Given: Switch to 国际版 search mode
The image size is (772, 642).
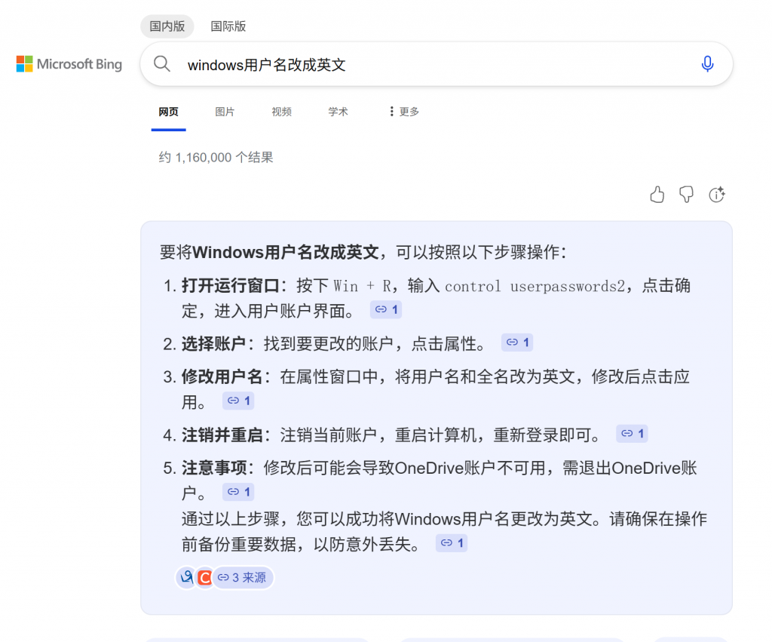Looking at the screenshot, I should pyautogui.click(x=228, y=26).
